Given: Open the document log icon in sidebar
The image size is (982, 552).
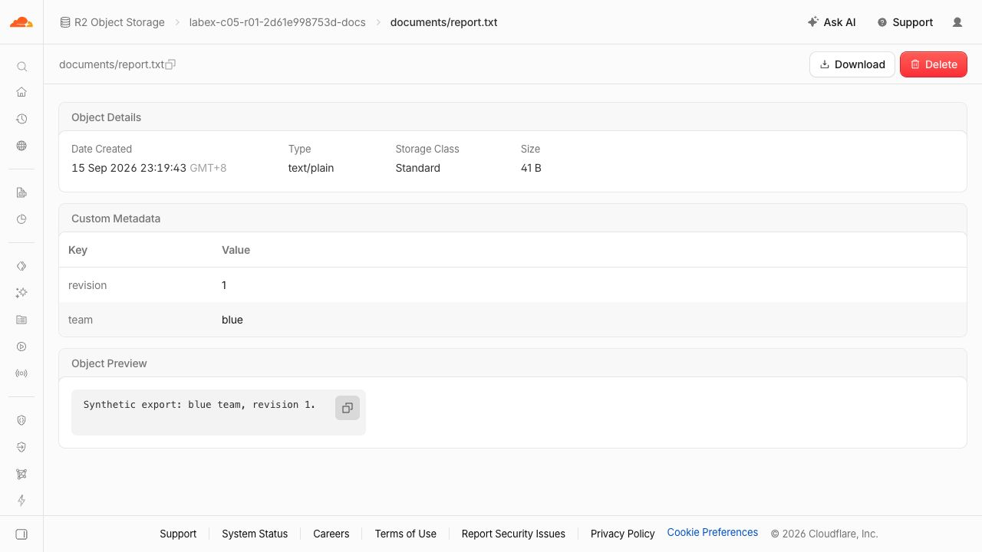Looking at the screenshot, I should [x=21, y=192].
